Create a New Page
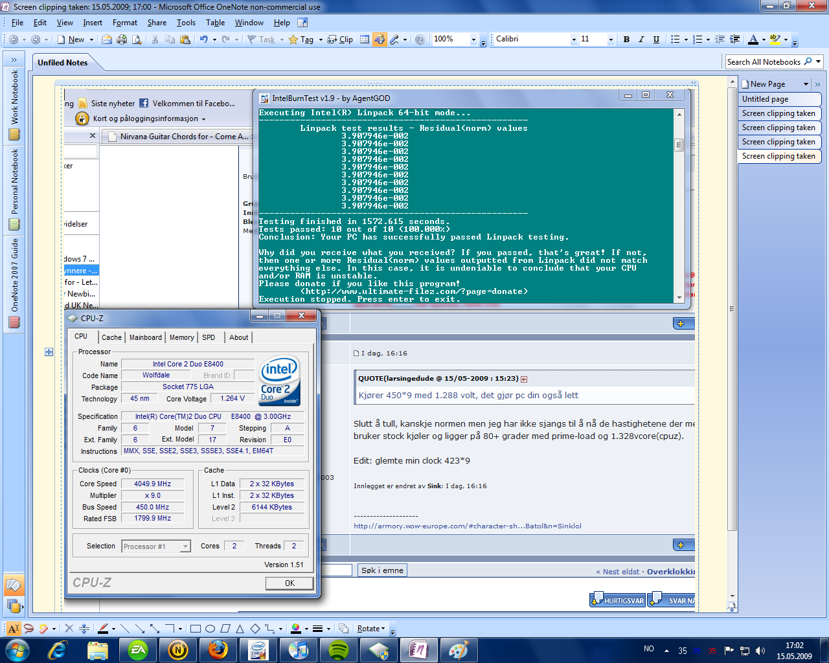 (x=767, y=84)
